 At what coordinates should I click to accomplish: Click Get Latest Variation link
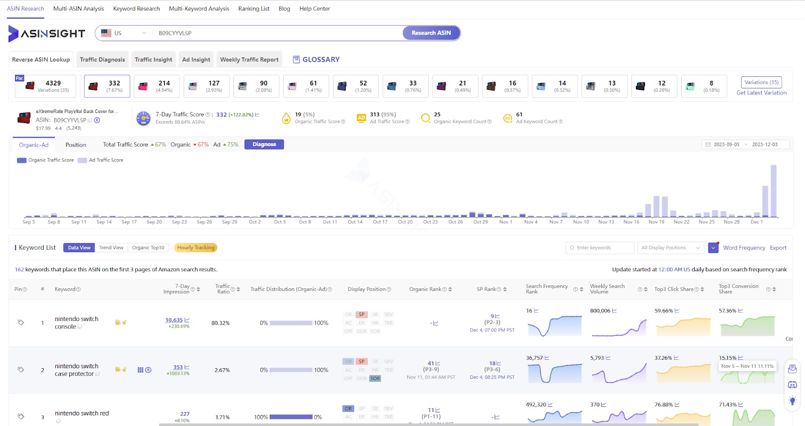pyautogui.click(x=761, y=93)
